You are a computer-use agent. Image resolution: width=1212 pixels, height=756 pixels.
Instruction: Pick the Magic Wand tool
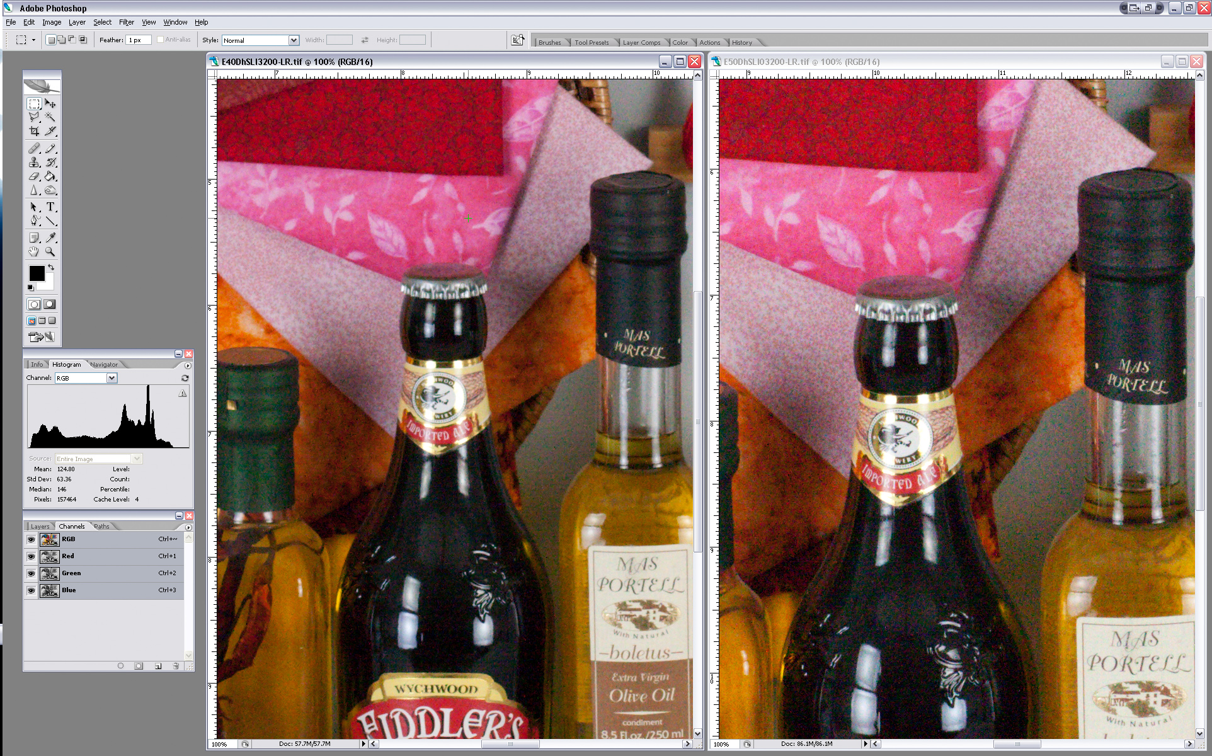tap(50, 117)
